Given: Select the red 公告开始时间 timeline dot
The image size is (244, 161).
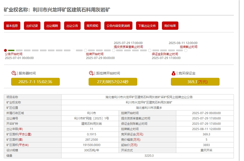Looking at the screenshot, I should click(5, 50).
